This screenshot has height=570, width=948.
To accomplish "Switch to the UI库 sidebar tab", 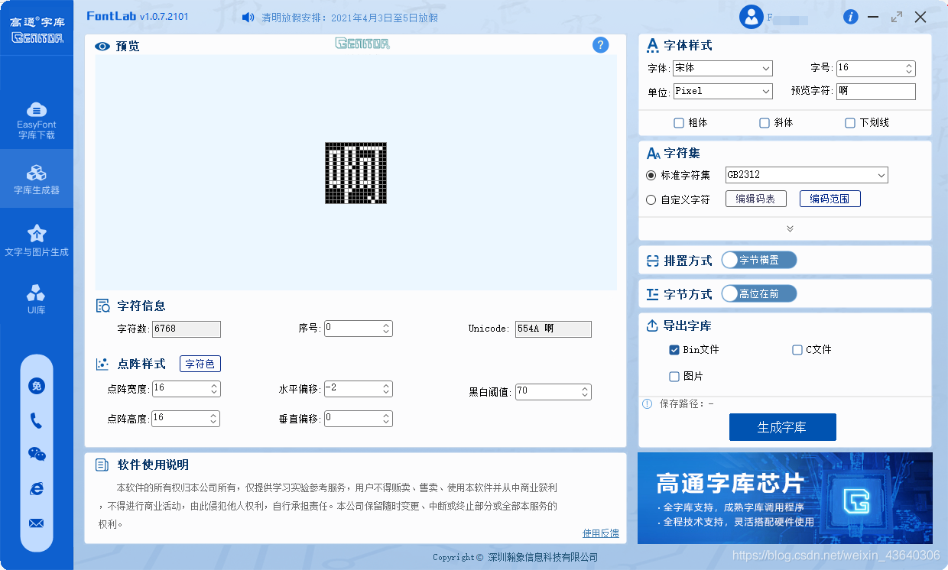I will pos(37,300).
